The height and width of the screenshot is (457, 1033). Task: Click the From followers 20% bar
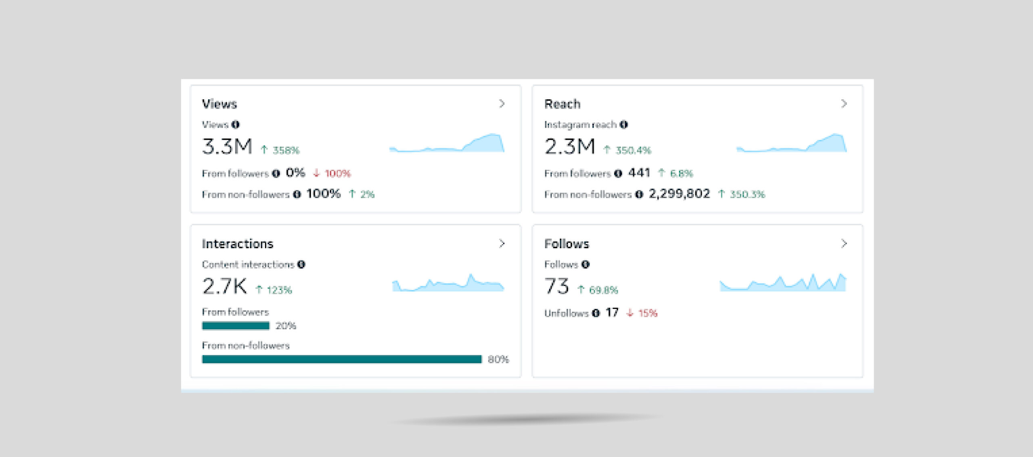click(x=236, y=326)
